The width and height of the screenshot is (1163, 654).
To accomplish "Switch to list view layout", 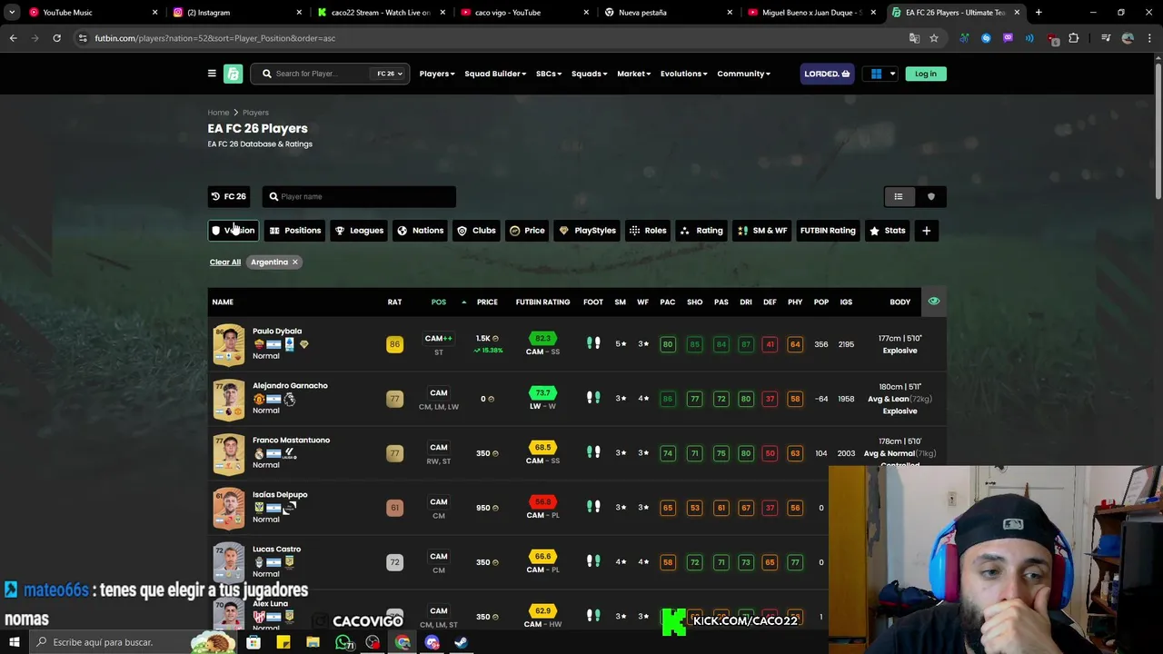I will [x=899, y=196].
